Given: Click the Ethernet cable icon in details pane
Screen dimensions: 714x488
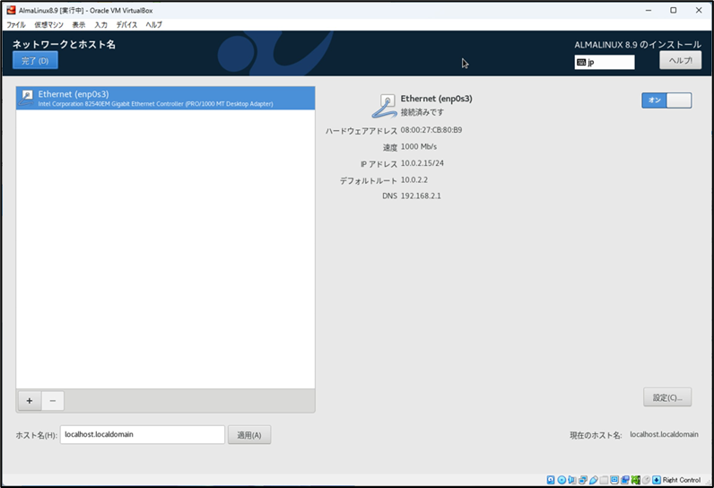Looking at the screenshot, I should tap(384, 106).
